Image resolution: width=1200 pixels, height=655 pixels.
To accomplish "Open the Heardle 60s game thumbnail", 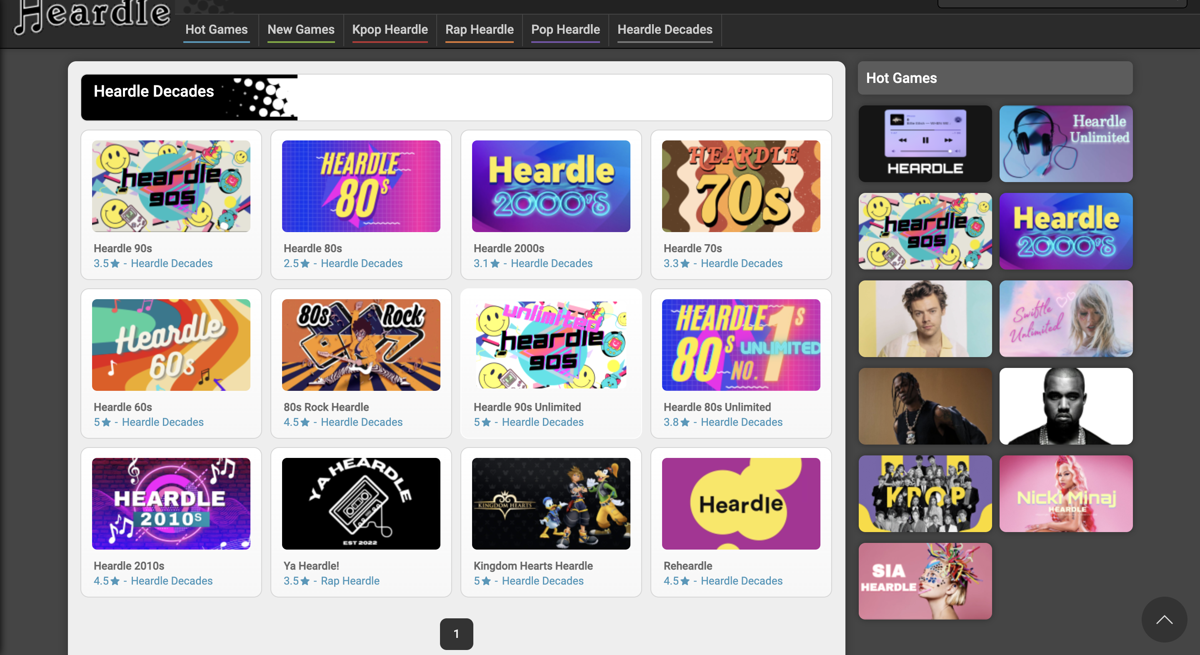I will coord(171,345).
